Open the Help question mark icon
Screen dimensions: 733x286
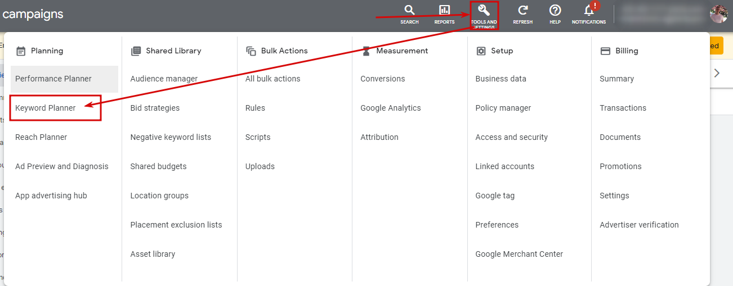pyautogui.click(x=555, y=10)
